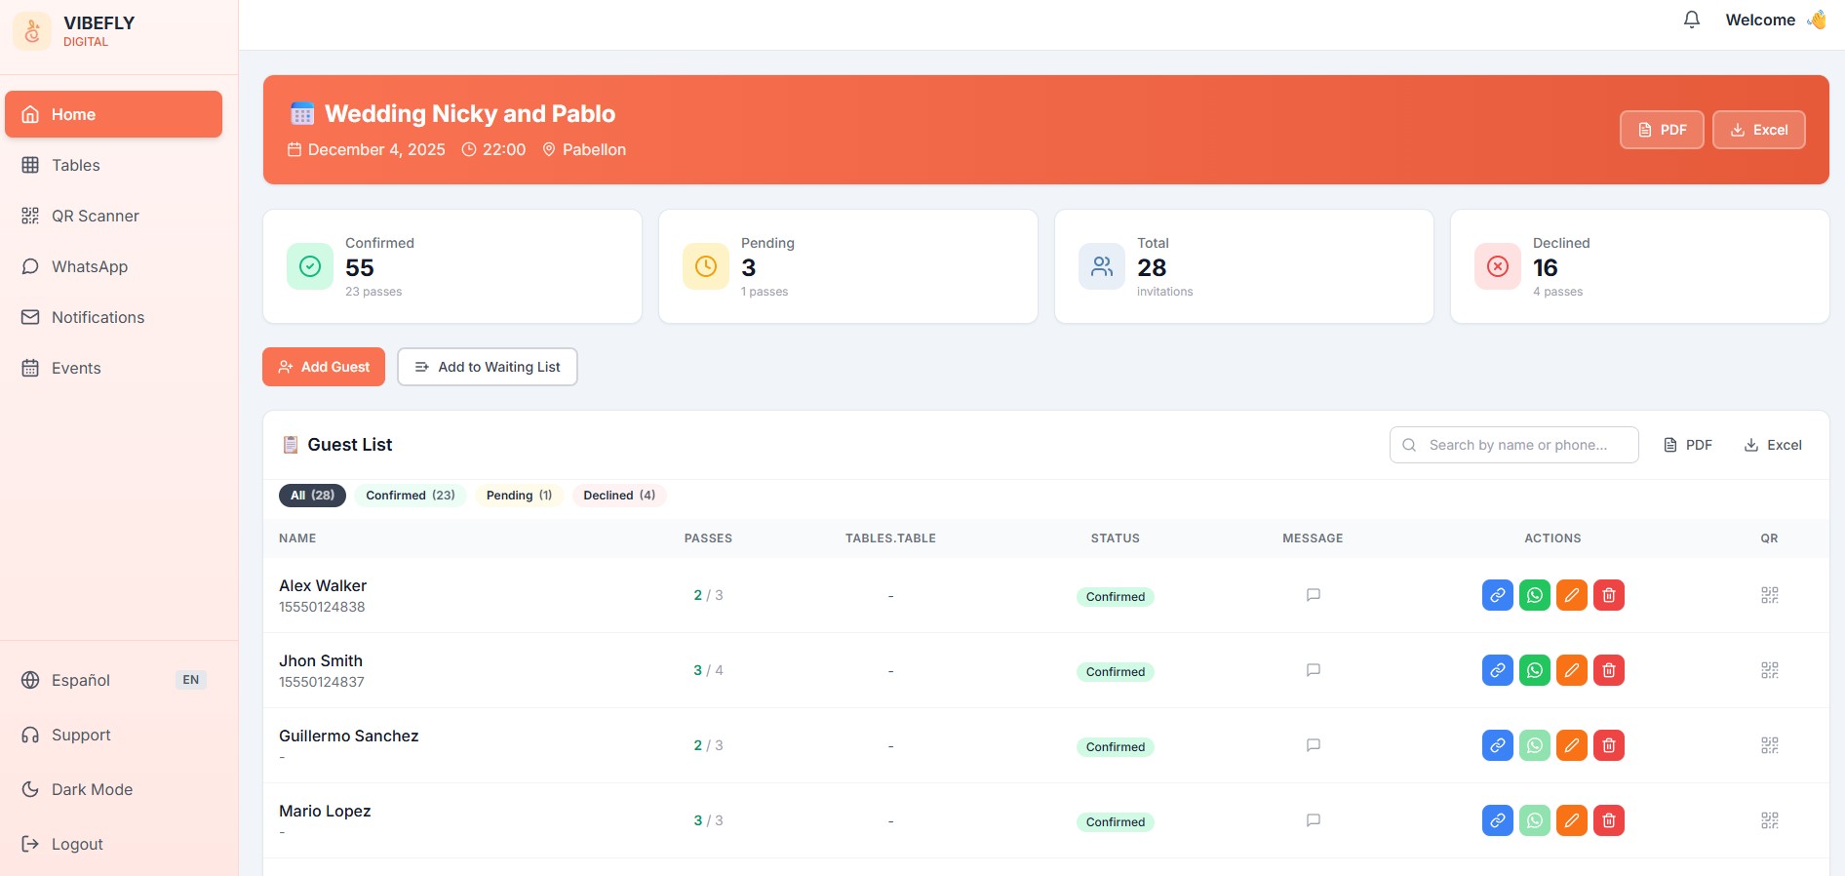Open the Total 28 invitations card
Image resolution: width=1845 pixels, height=876 pixels.
click(x=1244, y=266)
